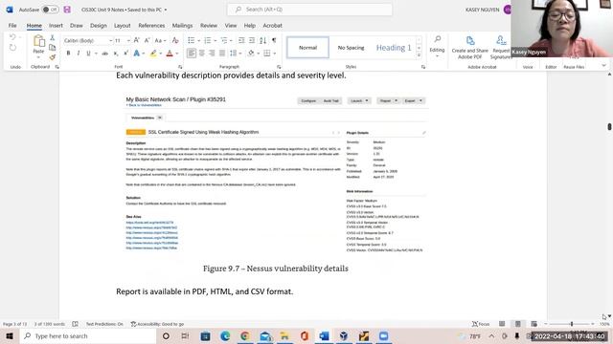Image resolution: width=613 pixels, height=344 pixels.
Task: Open the Layout ribbon tab
Action: [123, 26]
